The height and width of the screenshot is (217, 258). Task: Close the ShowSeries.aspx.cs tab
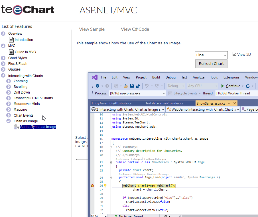pyautogui.click(x=235, y=103)
